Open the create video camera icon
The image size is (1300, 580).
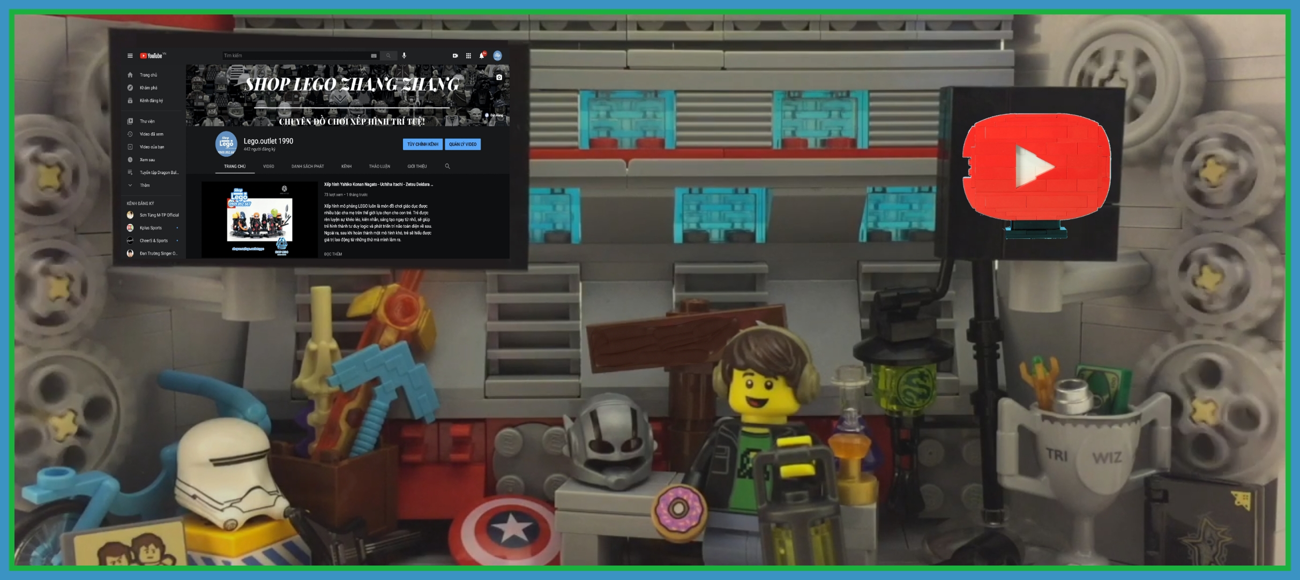click(455, 56)
